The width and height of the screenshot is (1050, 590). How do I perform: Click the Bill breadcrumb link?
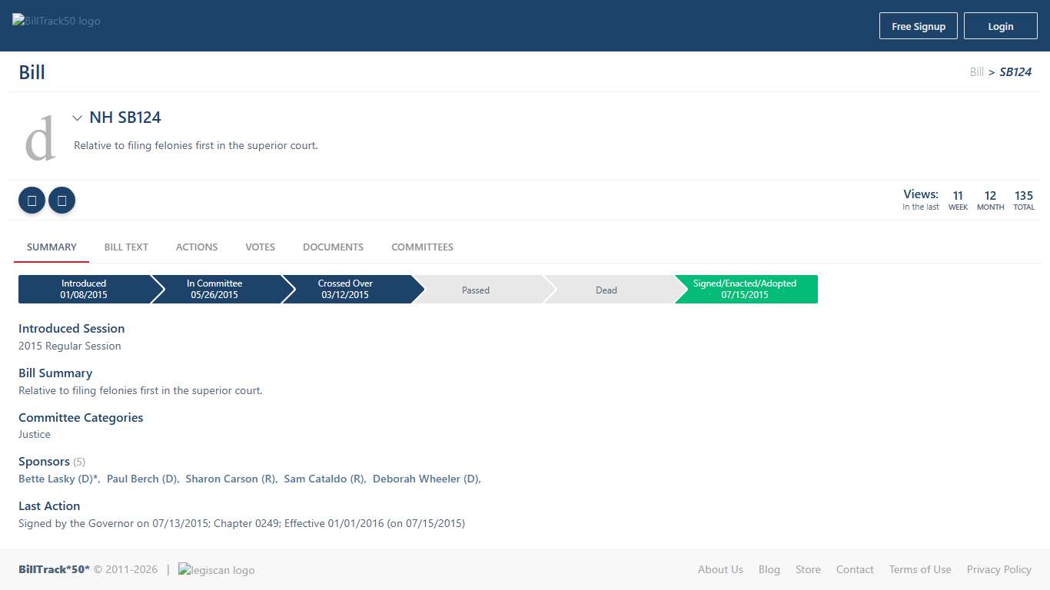pos(976,72)
